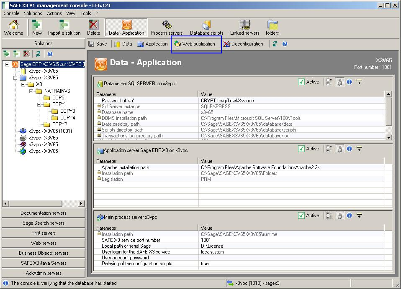Image resolution: width=401 pixels, height=289 pixels.
Task: Uncheck Active for the Main process server x3vpc
Action: coord(301,215)
